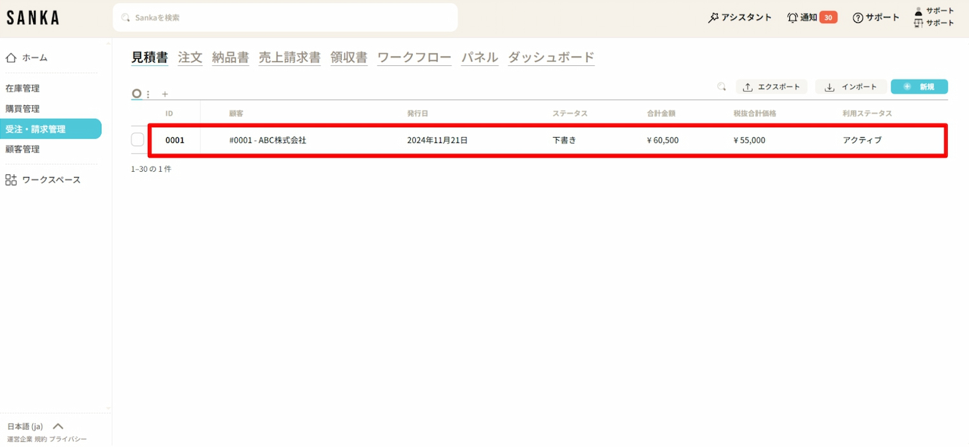Viewport: 969px width, 447px height.
Task: Click the 1–30 の 1 件 pagination text
Action: tap(151, 169)
